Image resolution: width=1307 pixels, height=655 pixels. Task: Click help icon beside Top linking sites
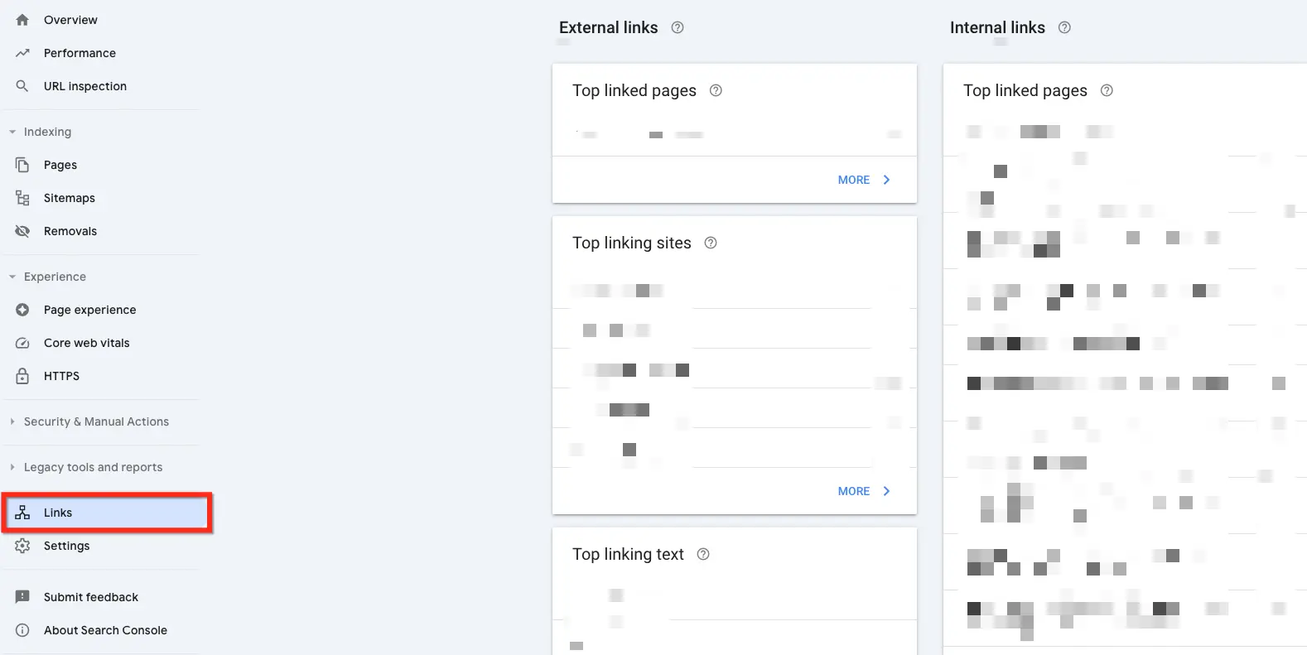pyautogui.click(x=711, y=243)
